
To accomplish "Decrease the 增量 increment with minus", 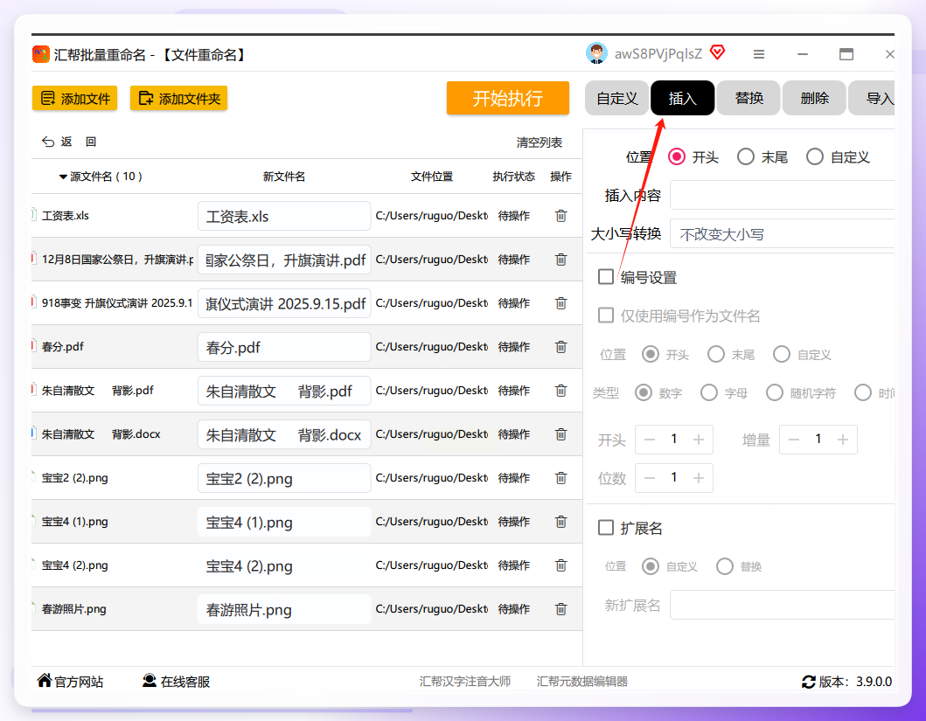I will [x=794, y=440].
